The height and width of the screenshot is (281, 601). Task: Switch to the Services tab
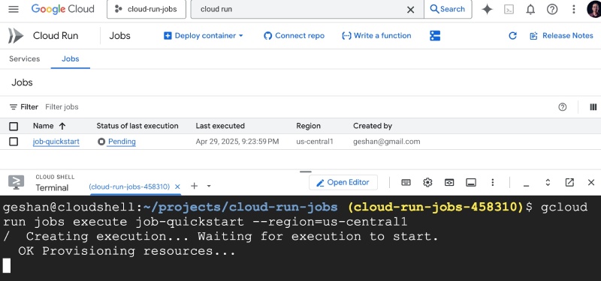(25, 59)
